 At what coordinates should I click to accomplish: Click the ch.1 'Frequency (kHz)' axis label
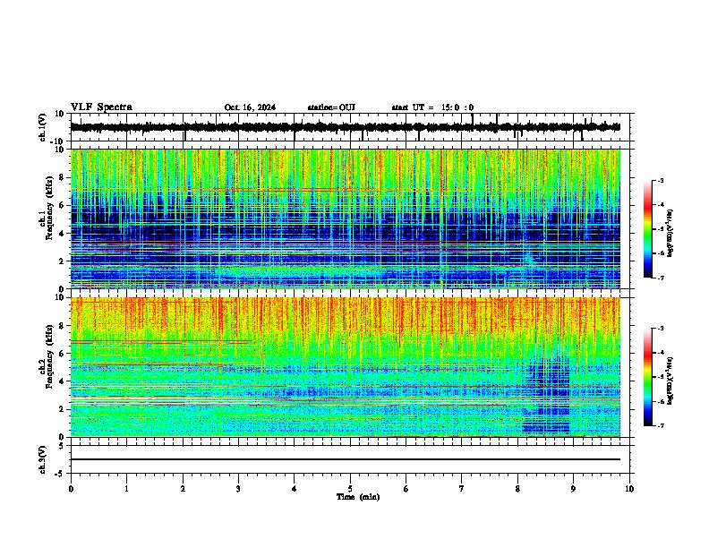[x=49, y=207]
